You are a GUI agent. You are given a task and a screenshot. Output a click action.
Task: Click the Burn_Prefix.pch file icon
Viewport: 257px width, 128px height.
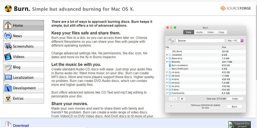(170, 69)
